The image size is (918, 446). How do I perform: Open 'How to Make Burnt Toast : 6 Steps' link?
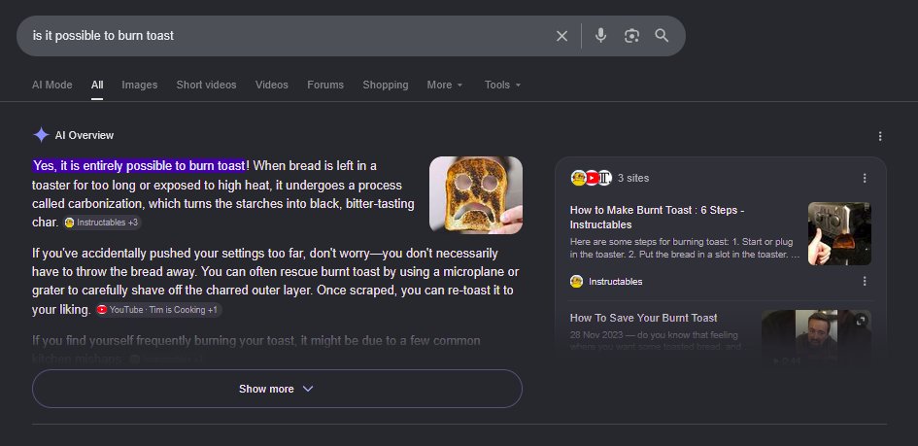click(657, 217)
